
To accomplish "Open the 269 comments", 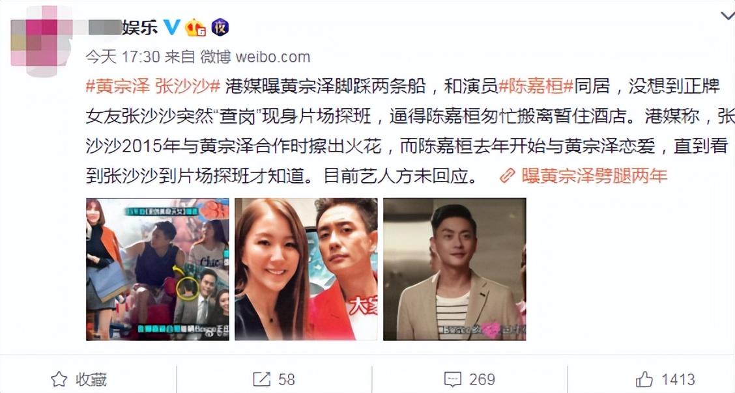I will 482,379.
